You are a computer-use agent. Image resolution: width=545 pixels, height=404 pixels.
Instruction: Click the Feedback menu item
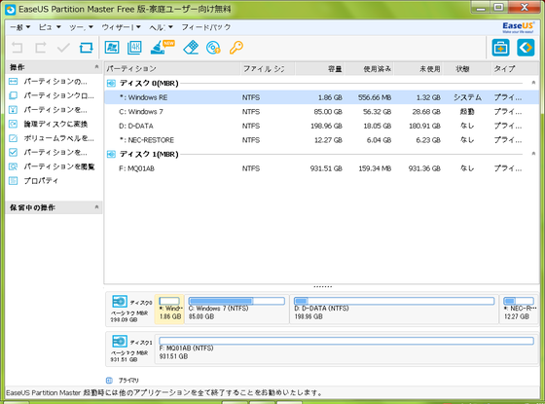tap(205, 27)
